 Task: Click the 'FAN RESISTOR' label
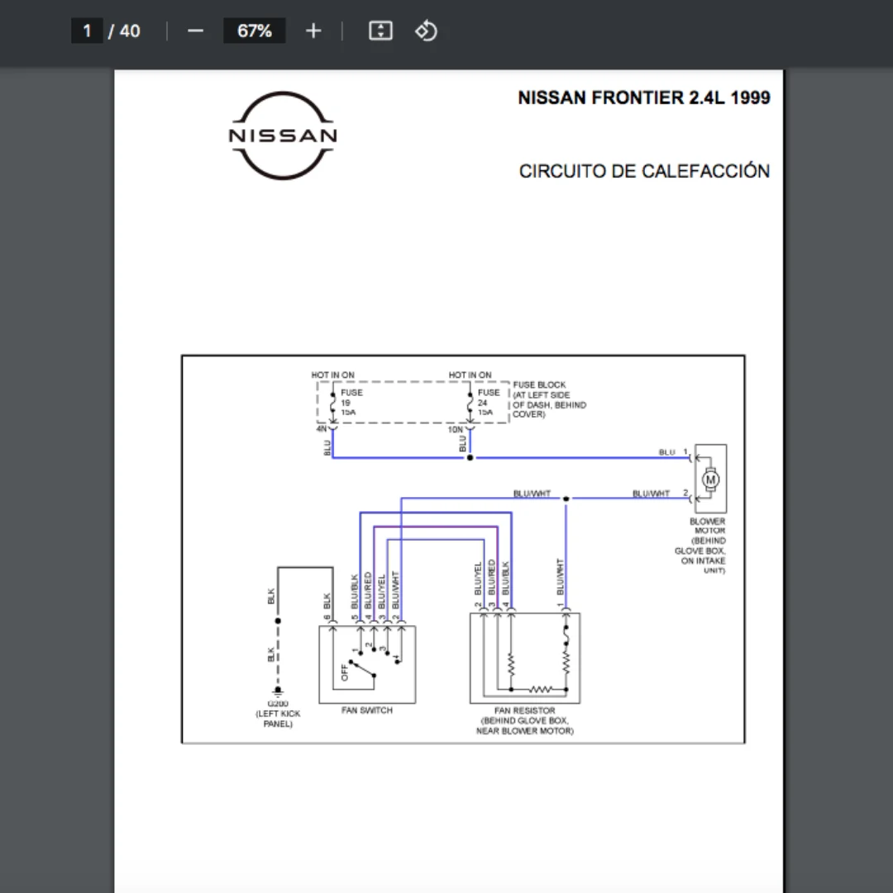tap(524, 710)
